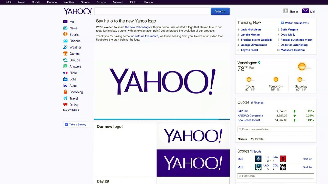Open trending topic Massacre Oradour
Image resolution: width=328 pixels, height=184 pixels.
[x=293, y=50]
